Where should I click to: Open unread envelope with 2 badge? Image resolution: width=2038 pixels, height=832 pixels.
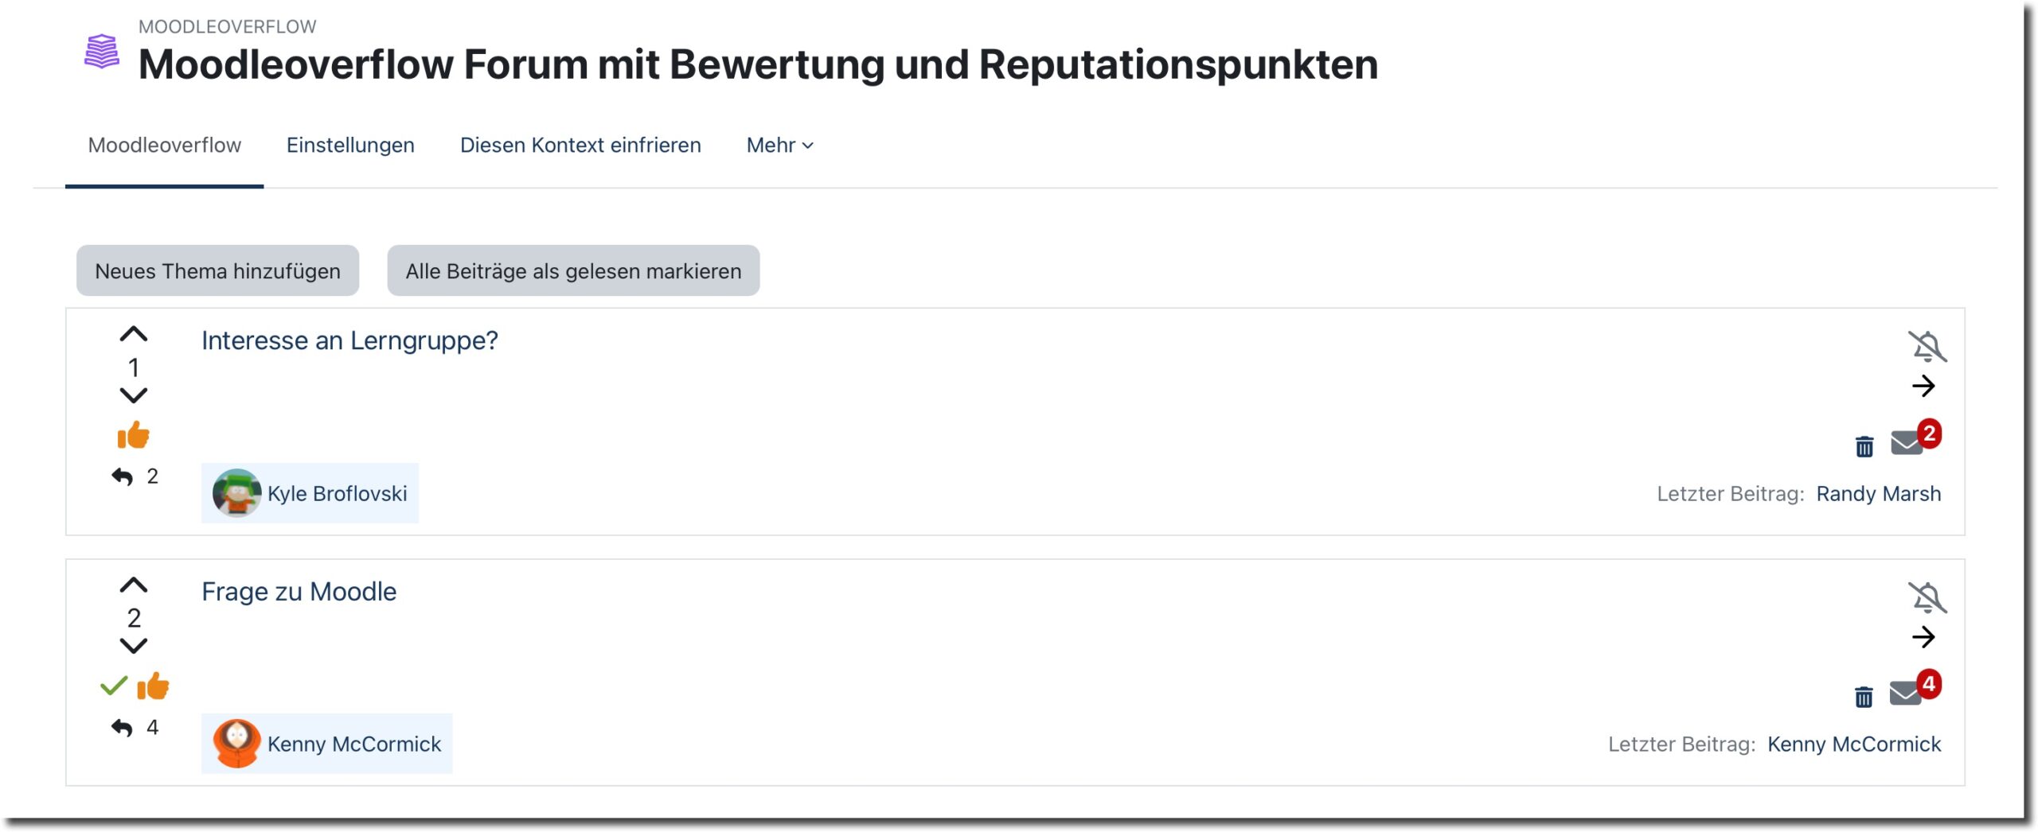[1915, 438]
